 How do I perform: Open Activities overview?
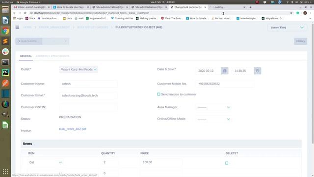point(7,2)
